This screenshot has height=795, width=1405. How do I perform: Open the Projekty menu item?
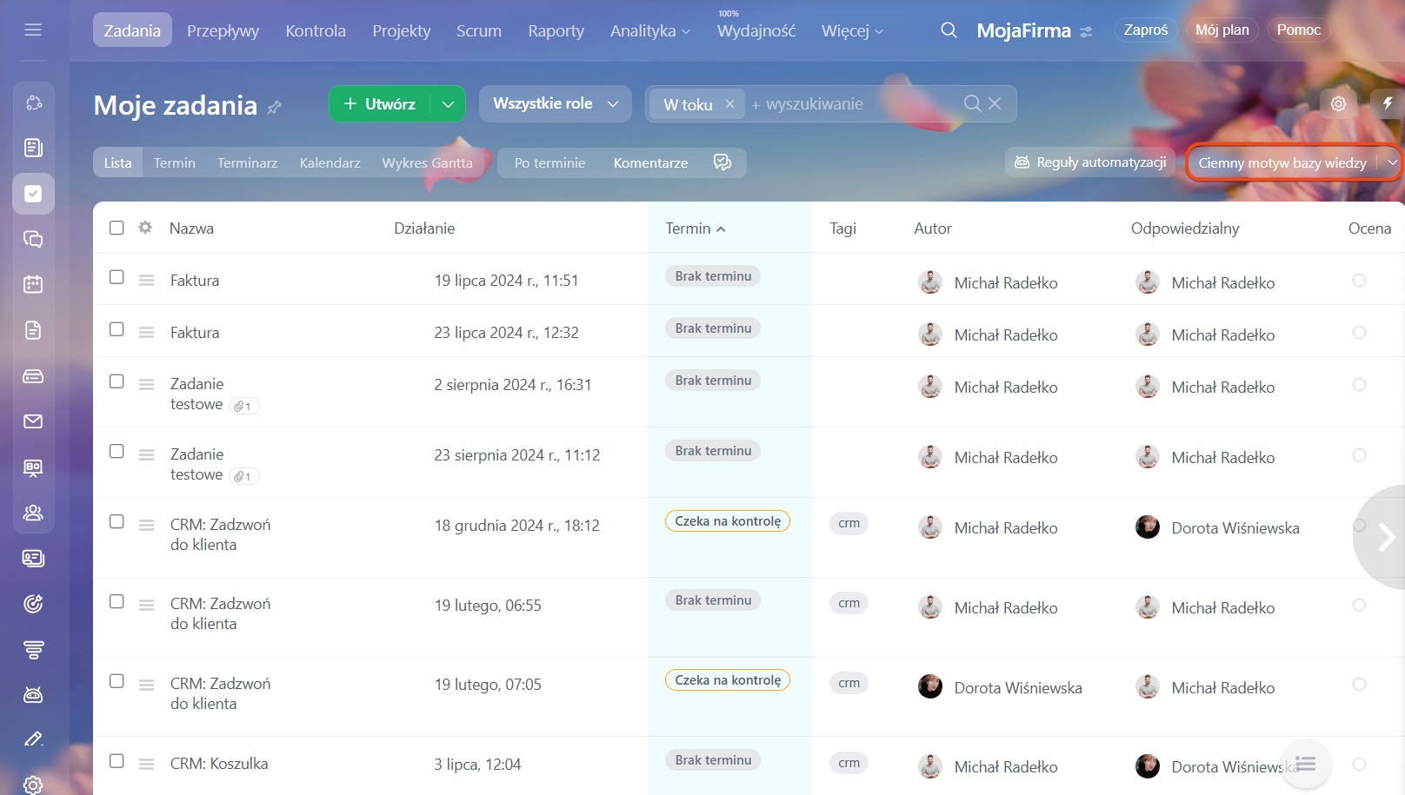pos(401,30)
